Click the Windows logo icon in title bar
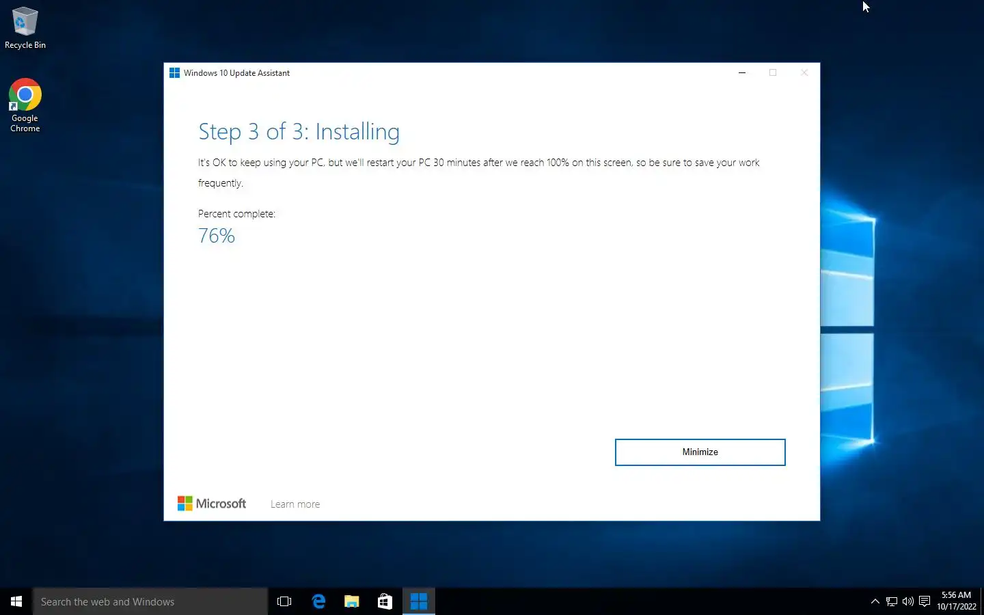Screen dimensions: 984x615 174,73
